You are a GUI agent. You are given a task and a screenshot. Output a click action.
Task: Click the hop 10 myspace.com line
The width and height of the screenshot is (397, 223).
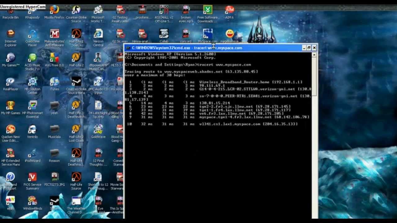point(212,124)
